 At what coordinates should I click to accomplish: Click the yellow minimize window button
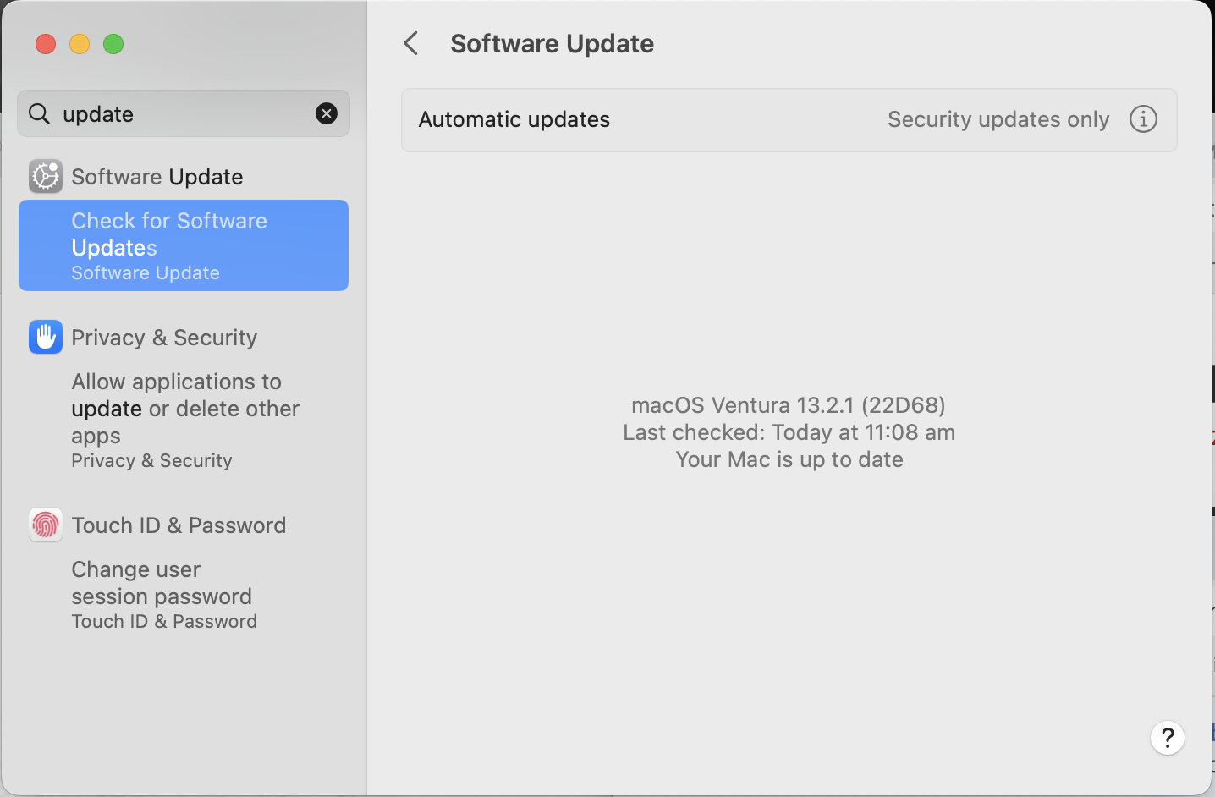tap(80, 44)
